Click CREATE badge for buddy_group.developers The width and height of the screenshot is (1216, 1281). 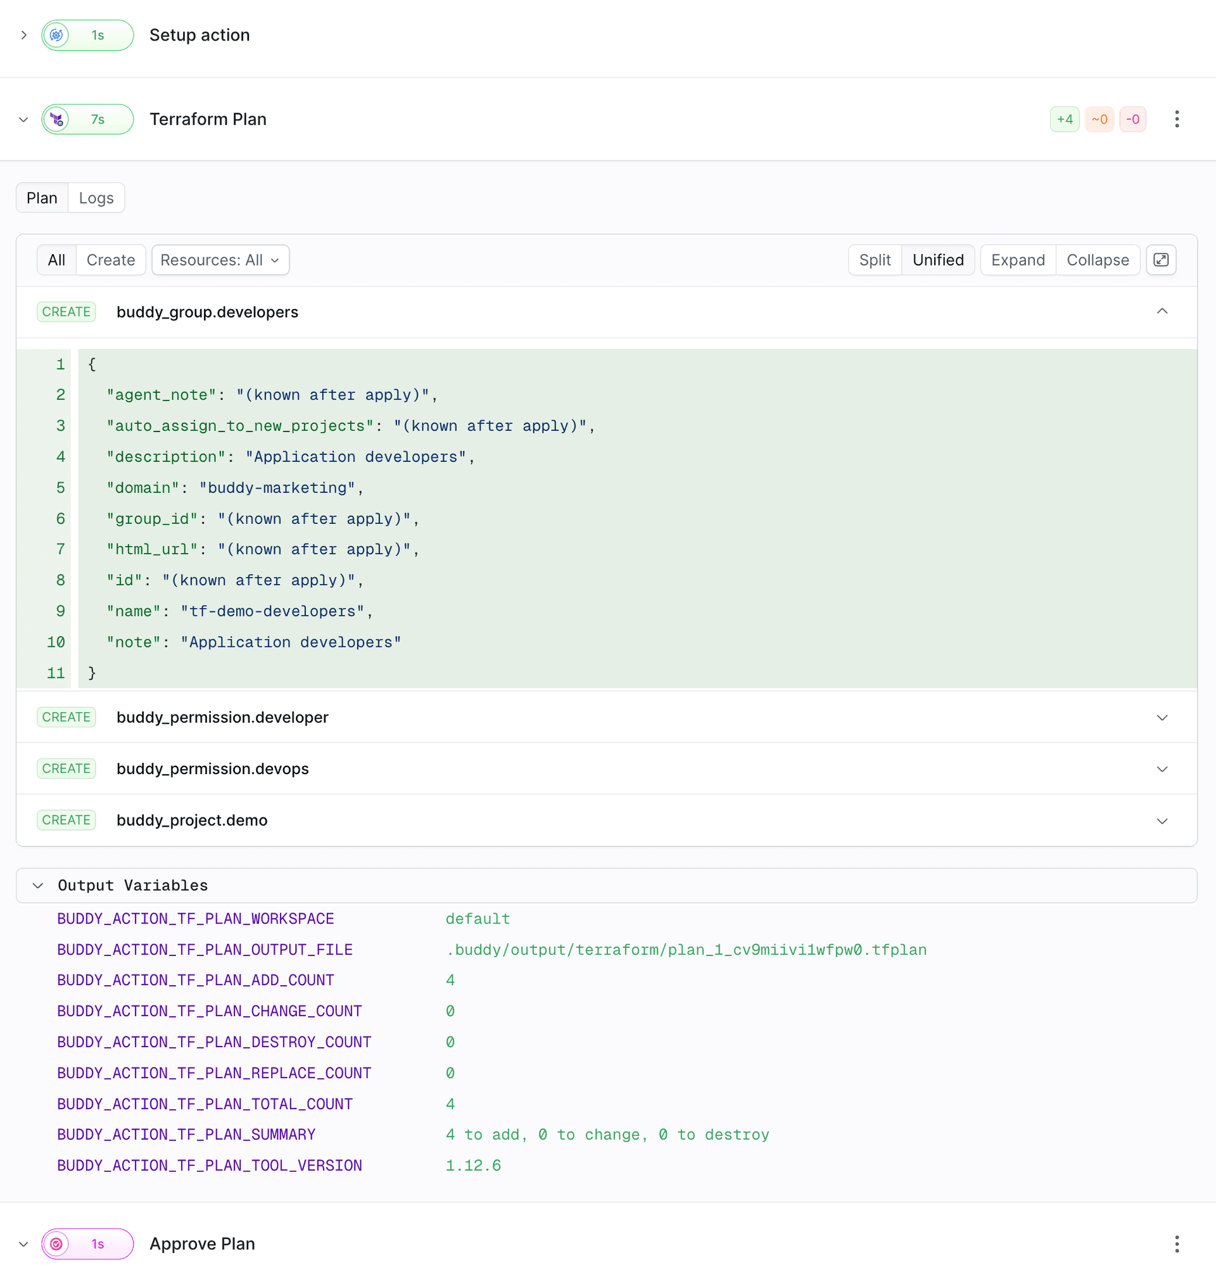66,312
